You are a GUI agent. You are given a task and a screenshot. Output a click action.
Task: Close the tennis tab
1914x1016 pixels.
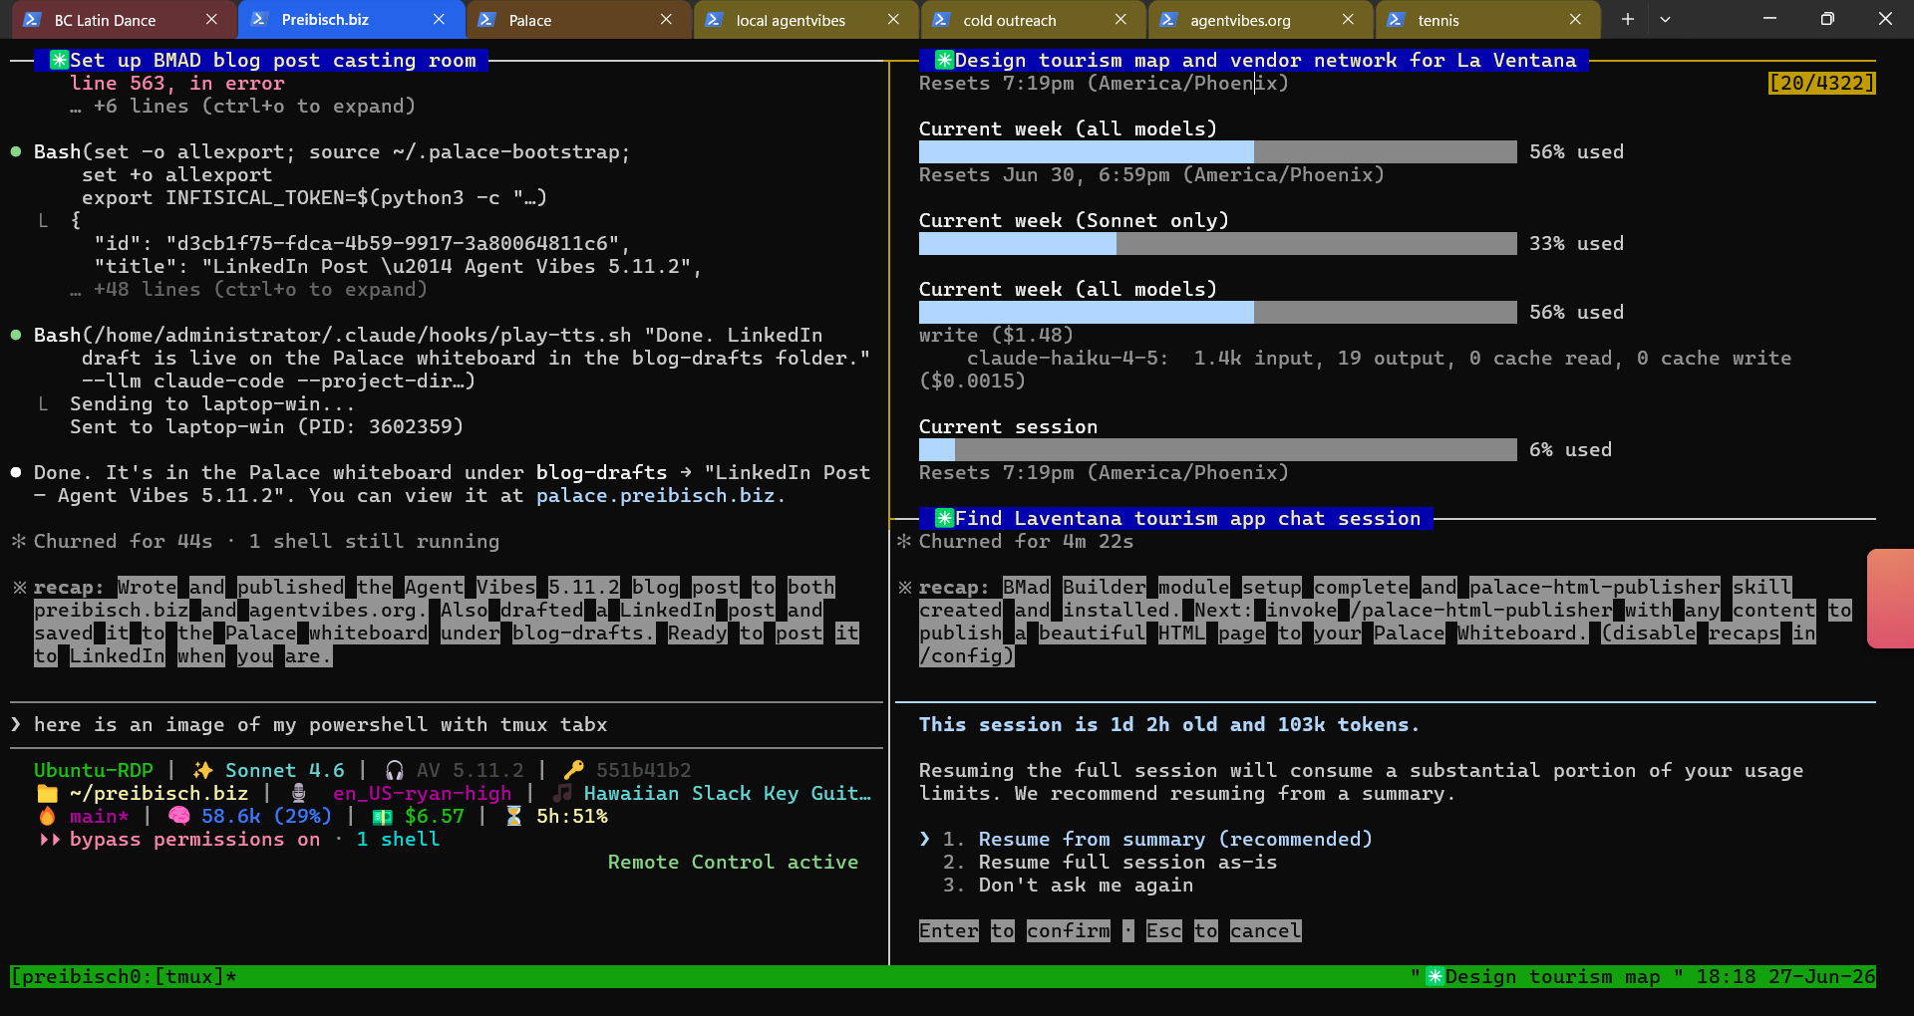coord(1575,19)
